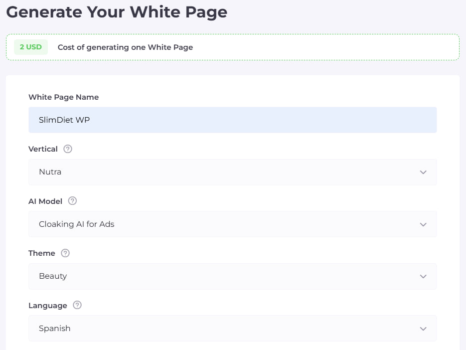Click the cost of generating one White Page text
466x350 pixels.
pyautogui.click(x=125, y=47)
